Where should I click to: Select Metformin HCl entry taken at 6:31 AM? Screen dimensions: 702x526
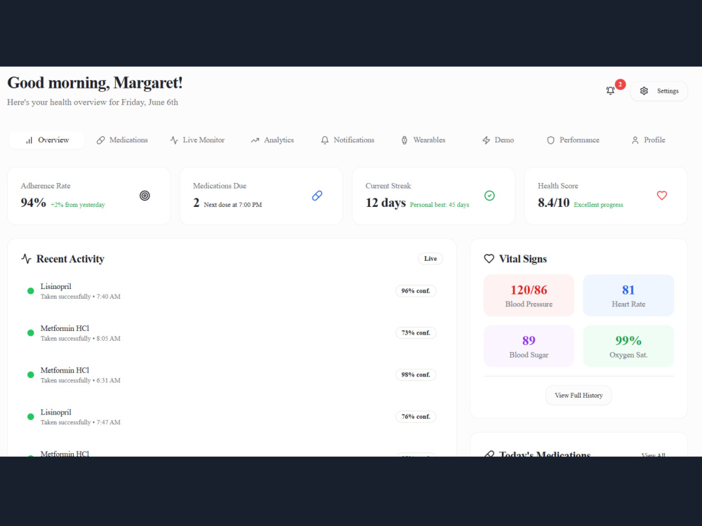click(x=232, y=375)
